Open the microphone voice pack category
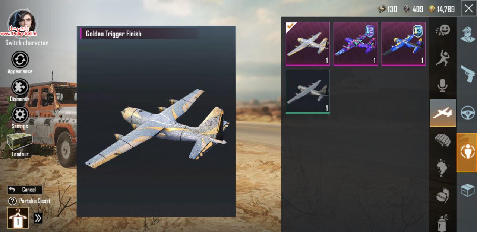Image resolution: width=477 pixels, height=232 pixels. [443, 85]
